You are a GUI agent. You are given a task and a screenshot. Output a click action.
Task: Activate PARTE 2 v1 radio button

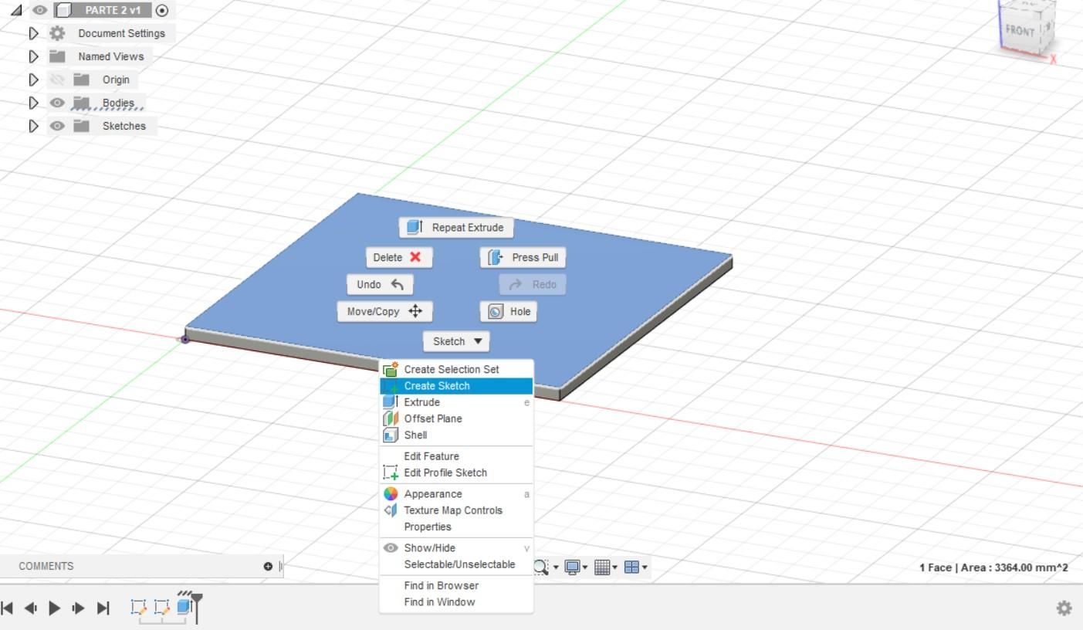pos(162,10)
